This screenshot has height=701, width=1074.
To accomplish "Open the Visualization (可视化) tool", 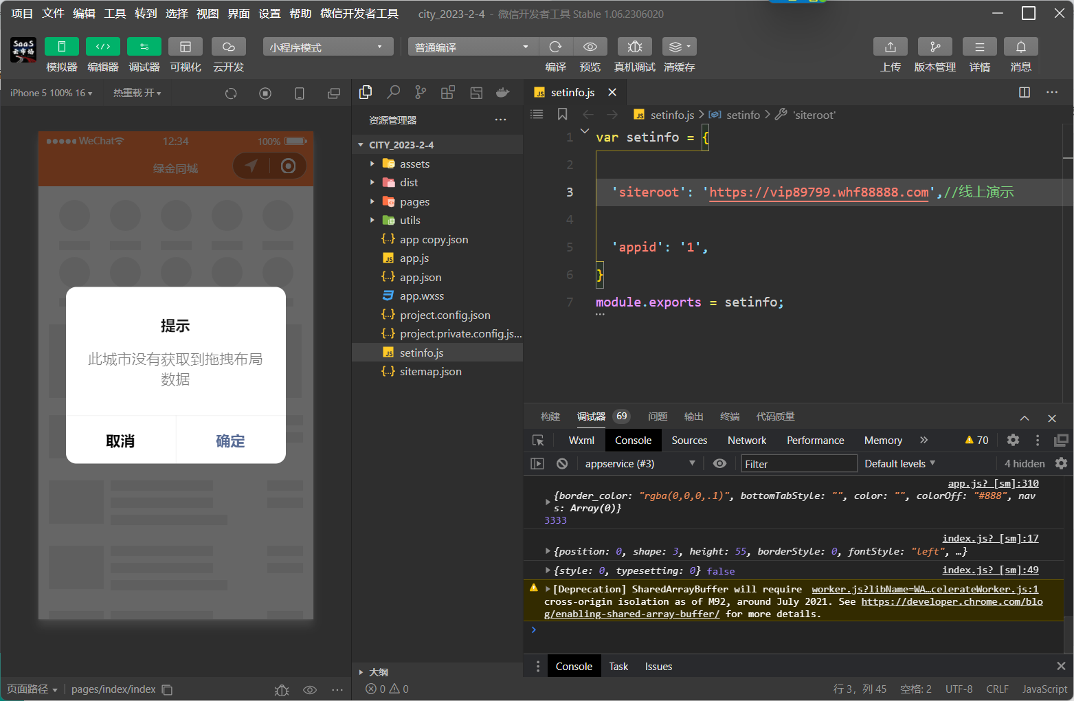I will click(186, 46).
